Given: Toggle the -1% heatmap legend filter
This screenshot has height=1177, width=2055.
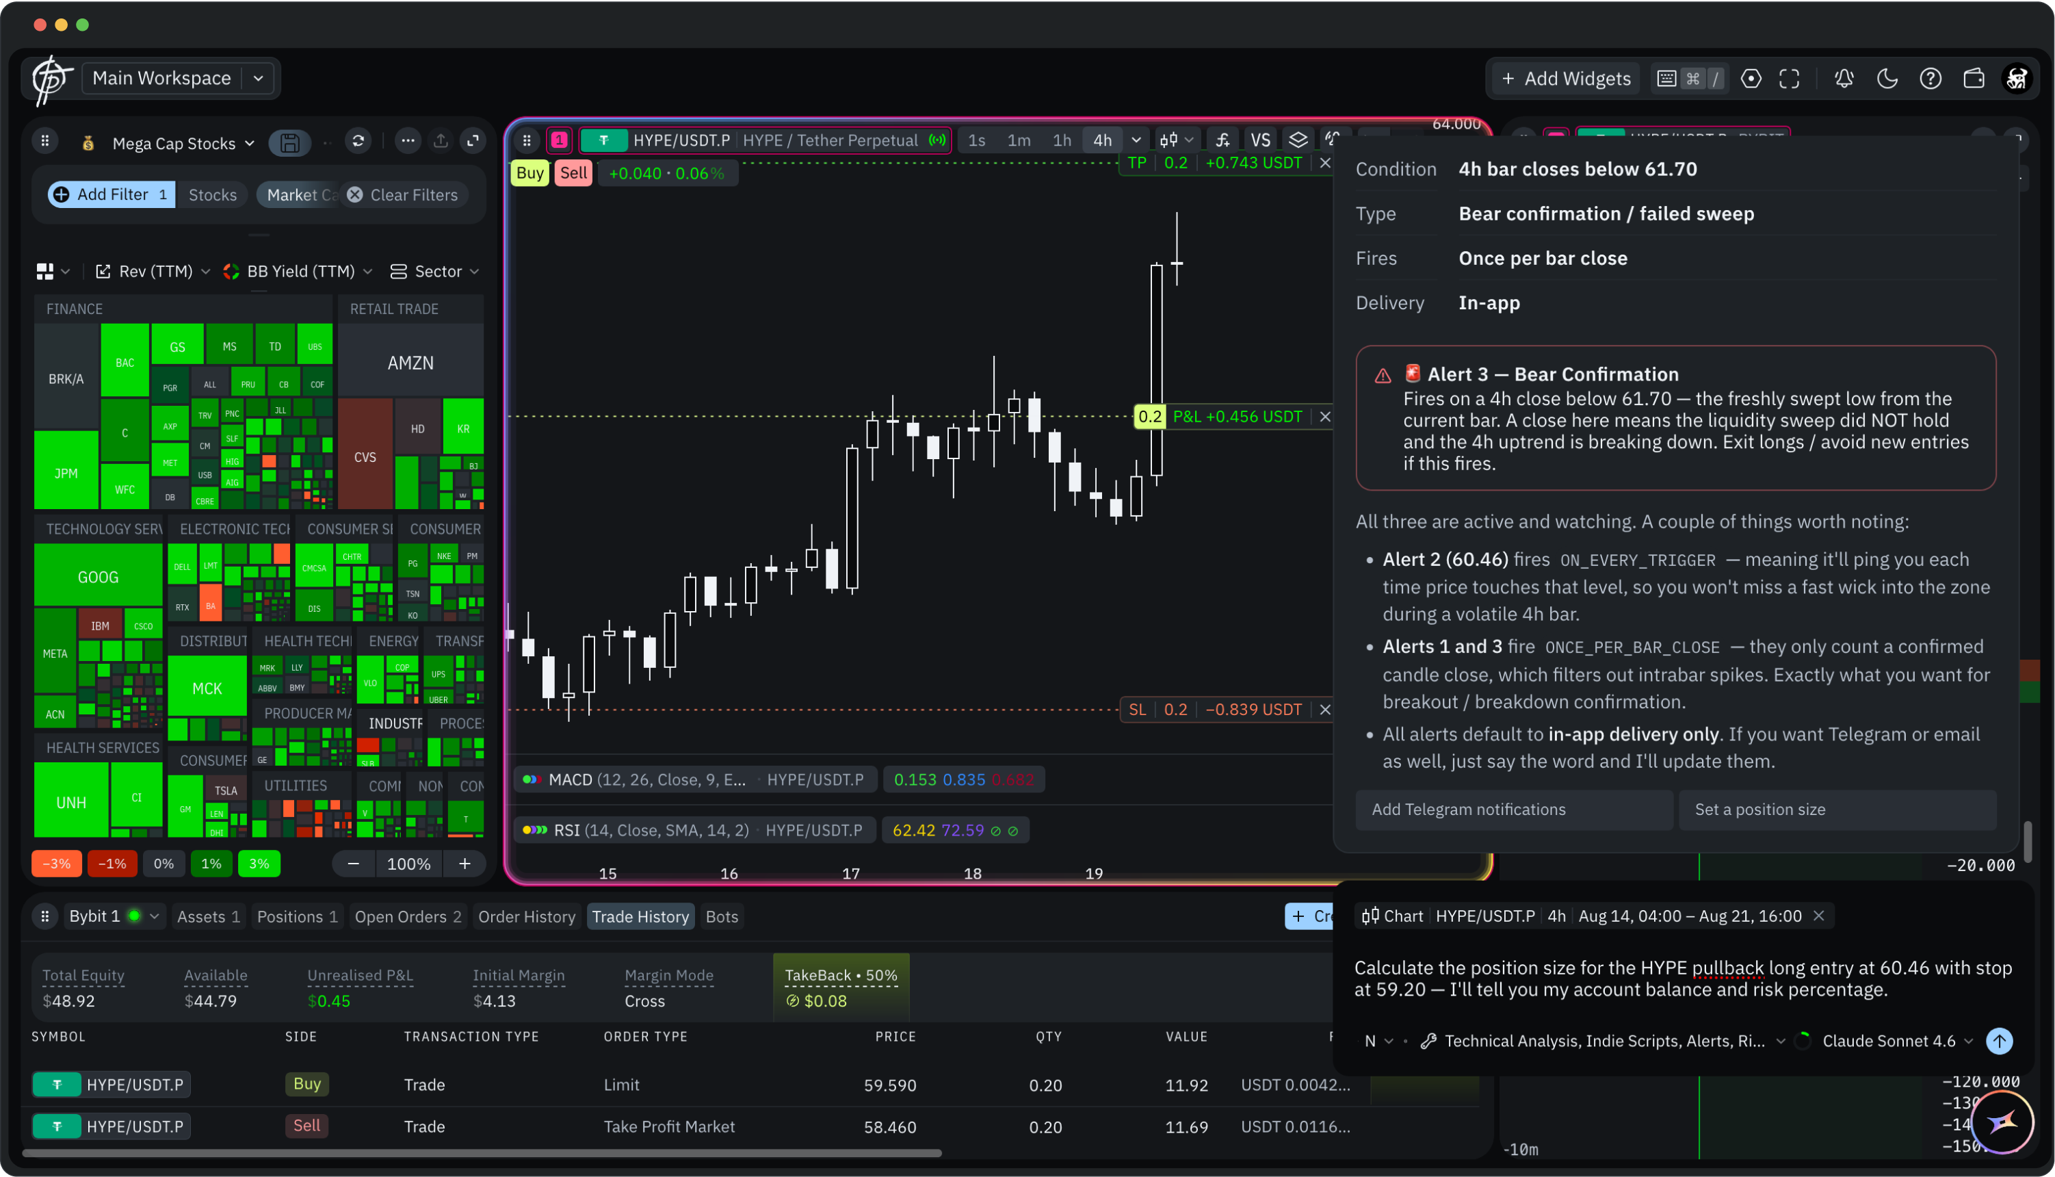Looking at the screenshot, I should tap(112, 864).
